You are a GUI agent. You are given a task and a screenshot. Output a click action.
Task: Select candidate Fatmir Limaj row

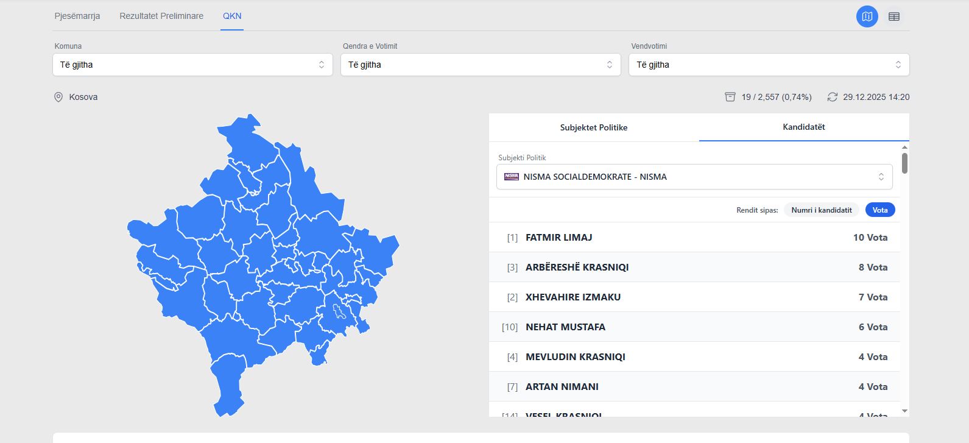pyautogui.click(x=694, y=237)
